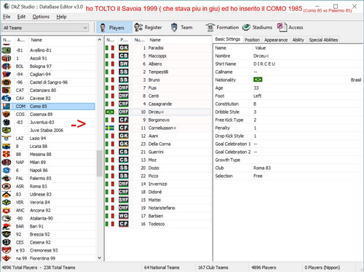364x272 pixels.
Task: Click the SW position badge for Albiero
Action: click(124, 64)
